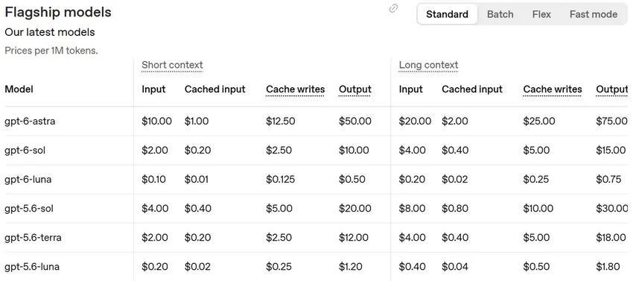Select the gpt-5.6-luna model name

(x=32, y=267)
